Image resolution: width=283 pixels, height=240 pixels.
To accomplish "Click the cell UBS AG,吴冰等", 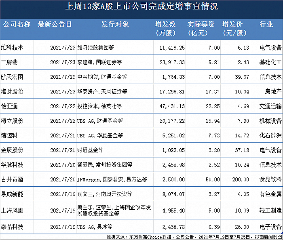I will 95,227.
